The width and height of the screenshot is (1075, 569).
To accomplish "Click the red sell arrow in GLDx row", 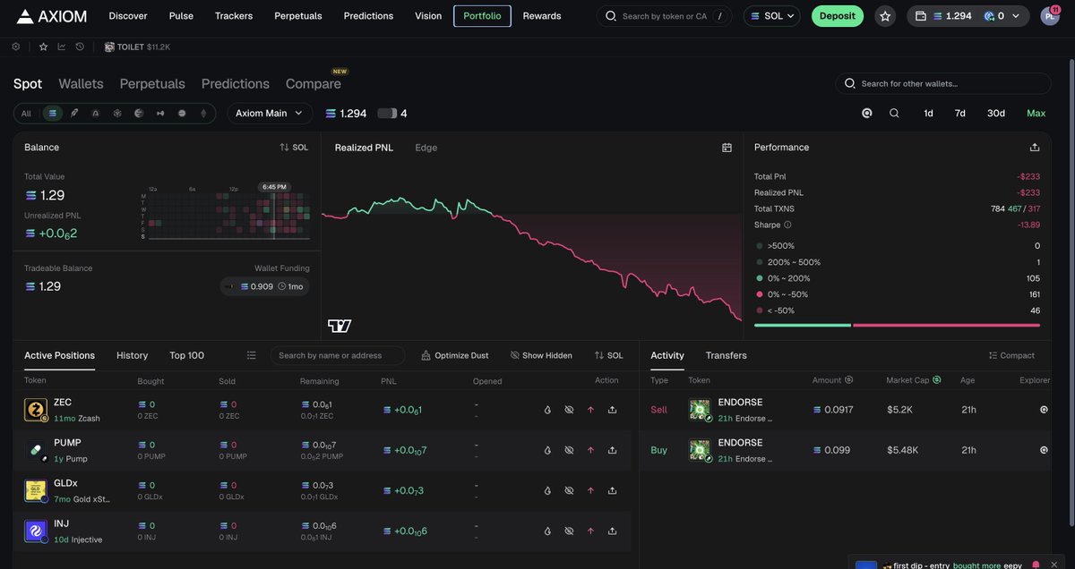I will pos(590,490).
